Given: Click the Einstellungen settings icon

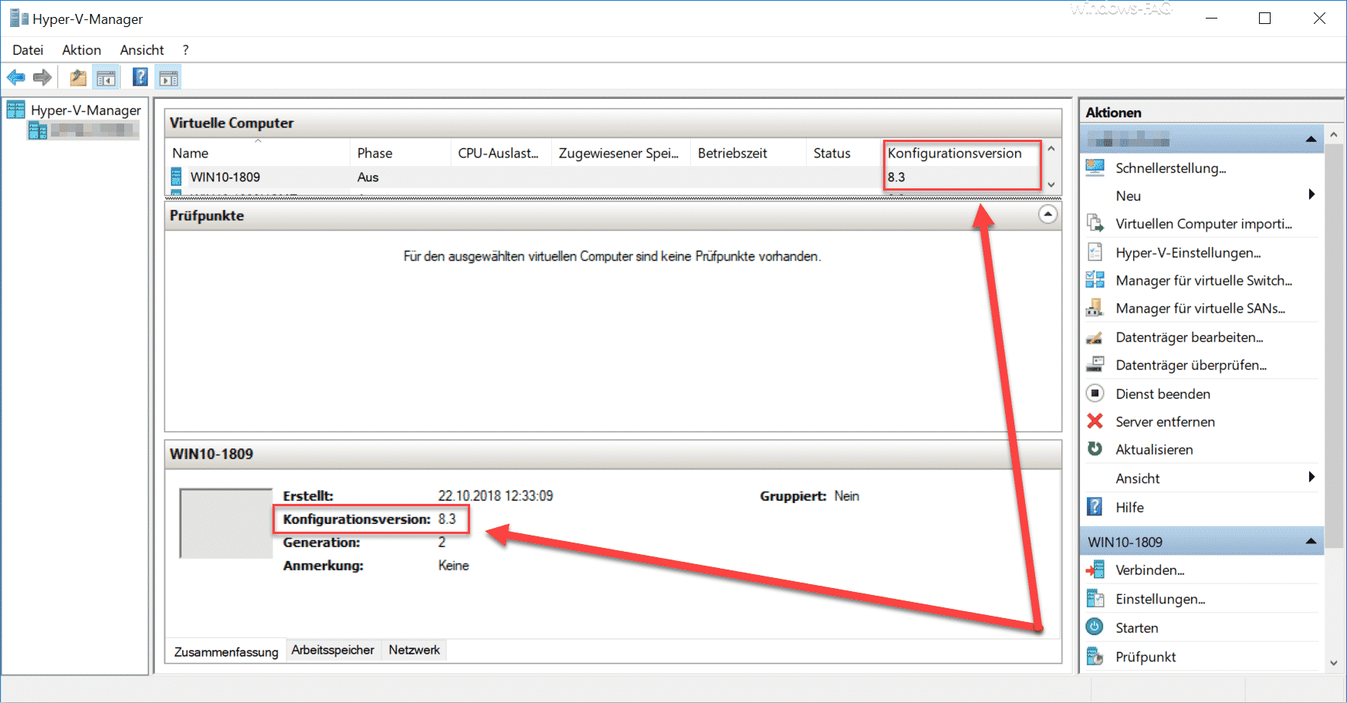Looking at the screenshot, I should [x=1095, y=598].
